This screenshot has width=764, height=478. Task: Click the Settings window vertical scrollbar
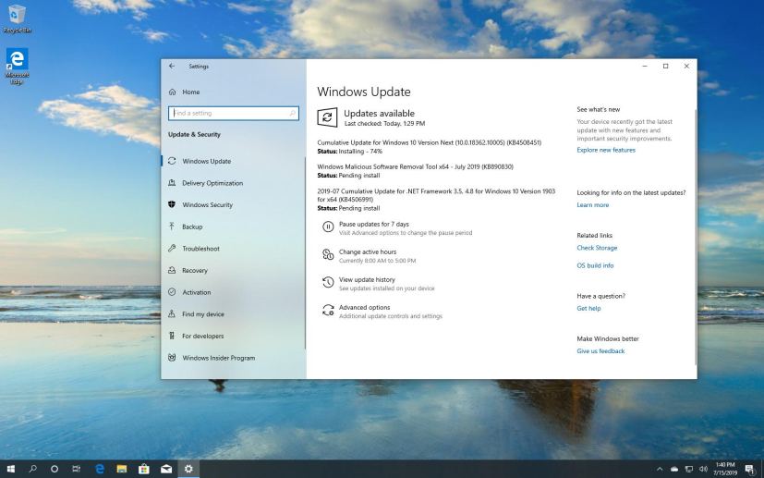point(695,237)
